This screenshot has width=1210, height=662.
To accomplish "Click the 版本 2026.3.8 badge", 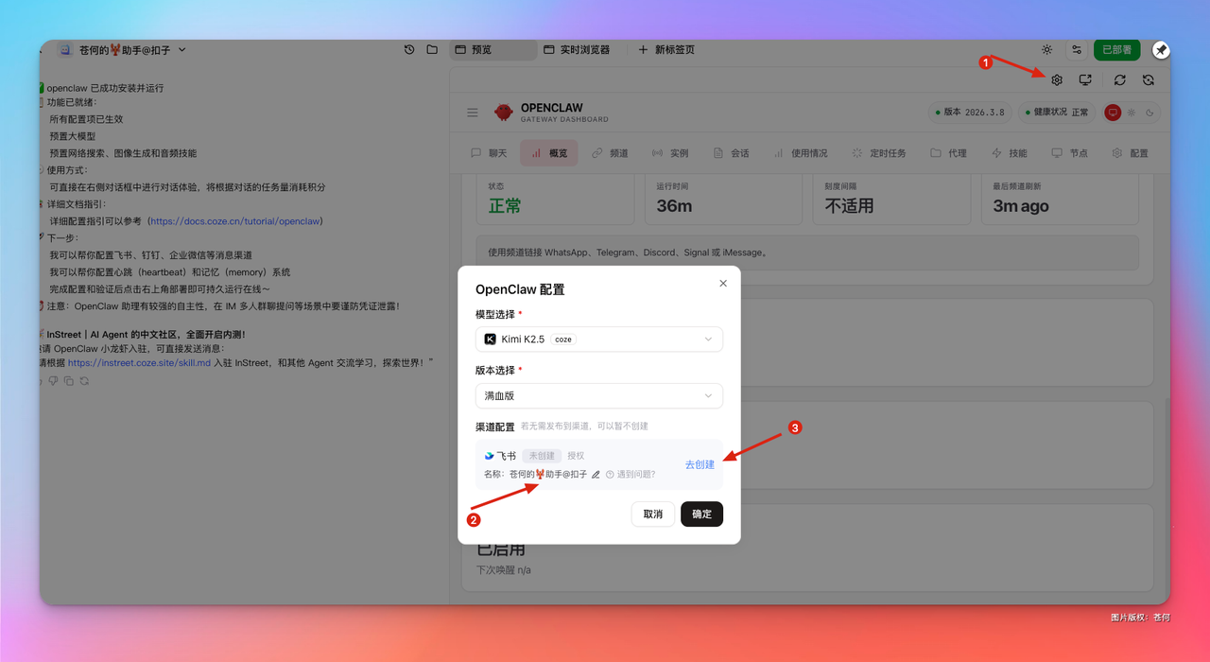I will click(x=970, y=113).
